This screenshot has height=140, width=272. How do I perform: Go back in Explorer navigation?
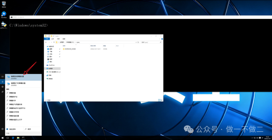pos(46,42)
